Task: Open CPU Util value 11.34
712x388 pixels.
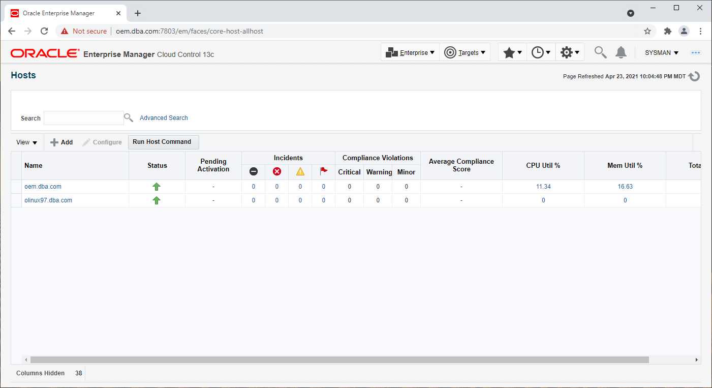Action: pos(543,187)
